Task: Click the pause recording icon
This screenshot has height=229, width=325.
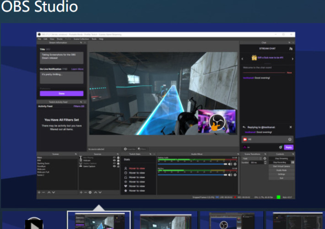Action: (x=292, y=162)
